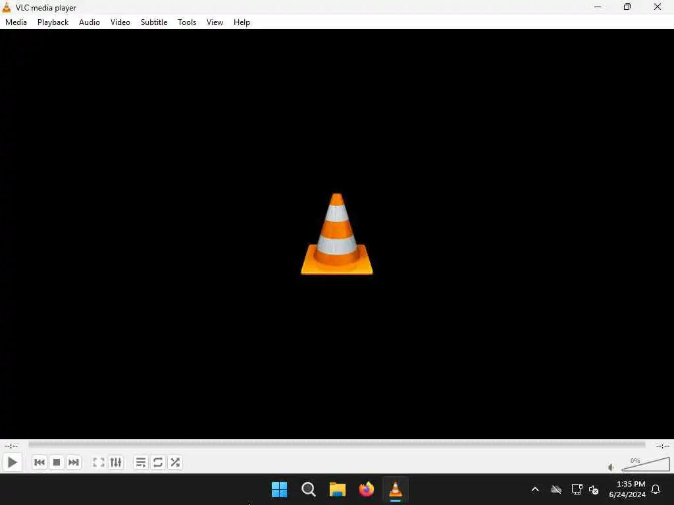Toggle fullscreen video mode

point(99,462)
